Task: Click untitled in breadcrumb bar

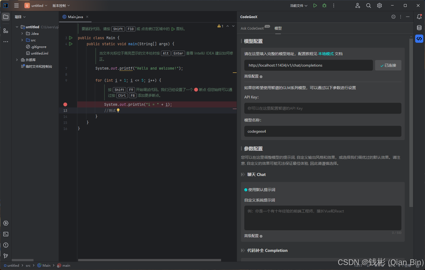Action: pos(12,265)
